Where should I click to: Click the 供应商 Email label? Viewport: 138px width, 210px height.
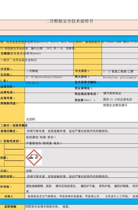coord(85,100)
